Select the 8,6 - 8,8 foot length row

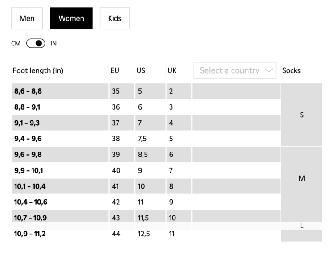click(28, 91)
